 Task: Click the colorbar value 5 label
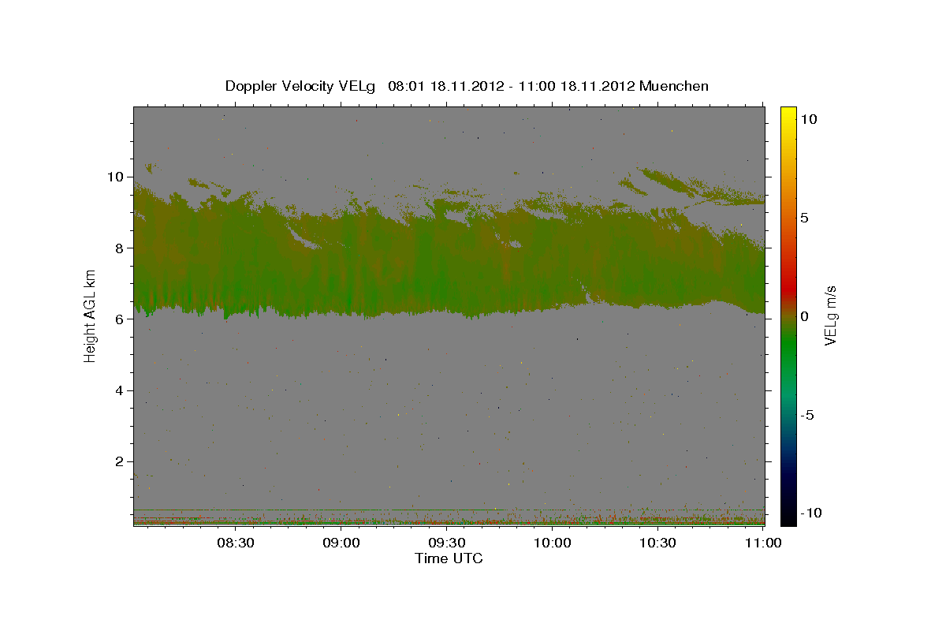[806, 218]
